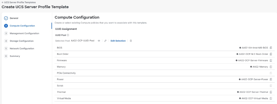Click the AA02-OCP-Virtual-Media policy
The image size is (277, 104).
click(255, 98)
